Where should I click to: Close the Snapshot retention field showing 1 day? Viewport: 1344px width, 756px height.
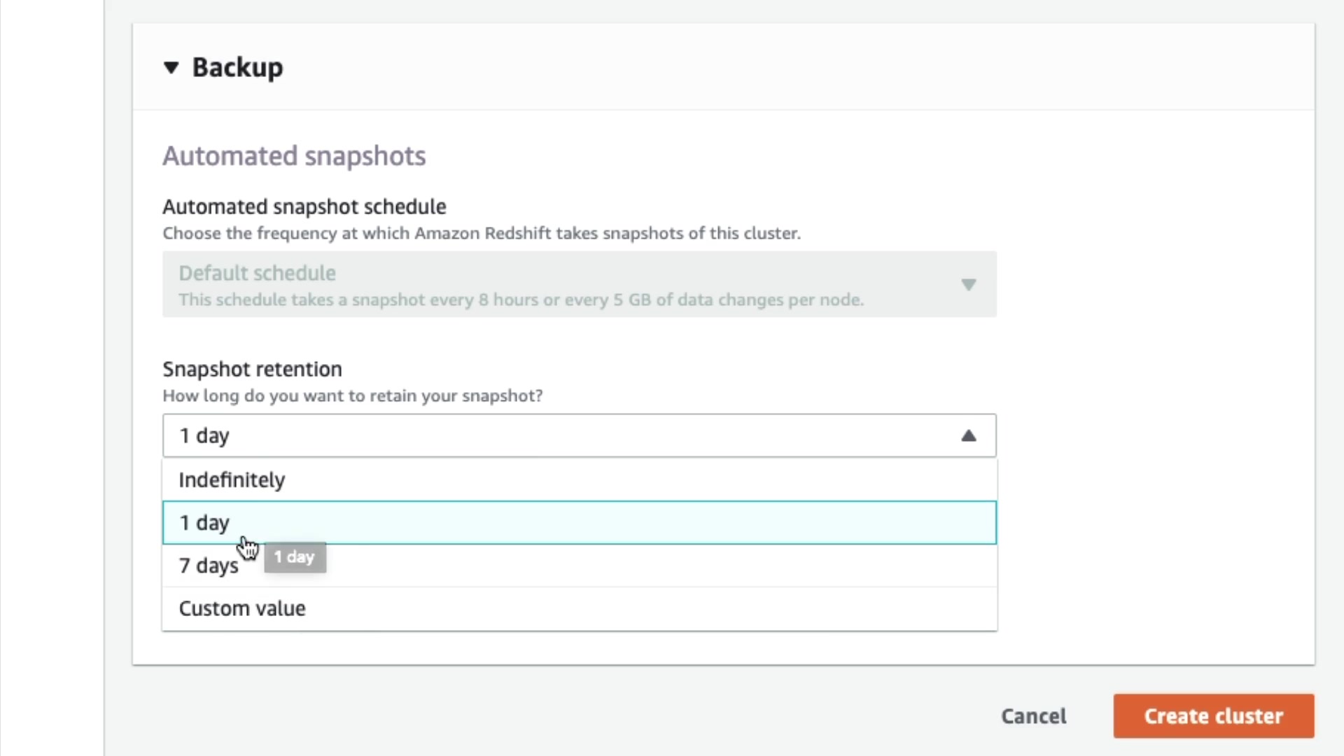560,435
